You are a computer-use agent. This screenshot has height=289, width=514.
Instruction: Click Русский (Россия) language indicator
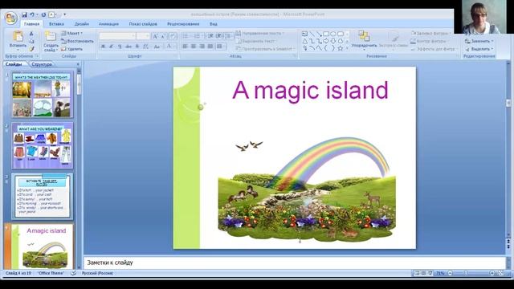click(97, 273)
